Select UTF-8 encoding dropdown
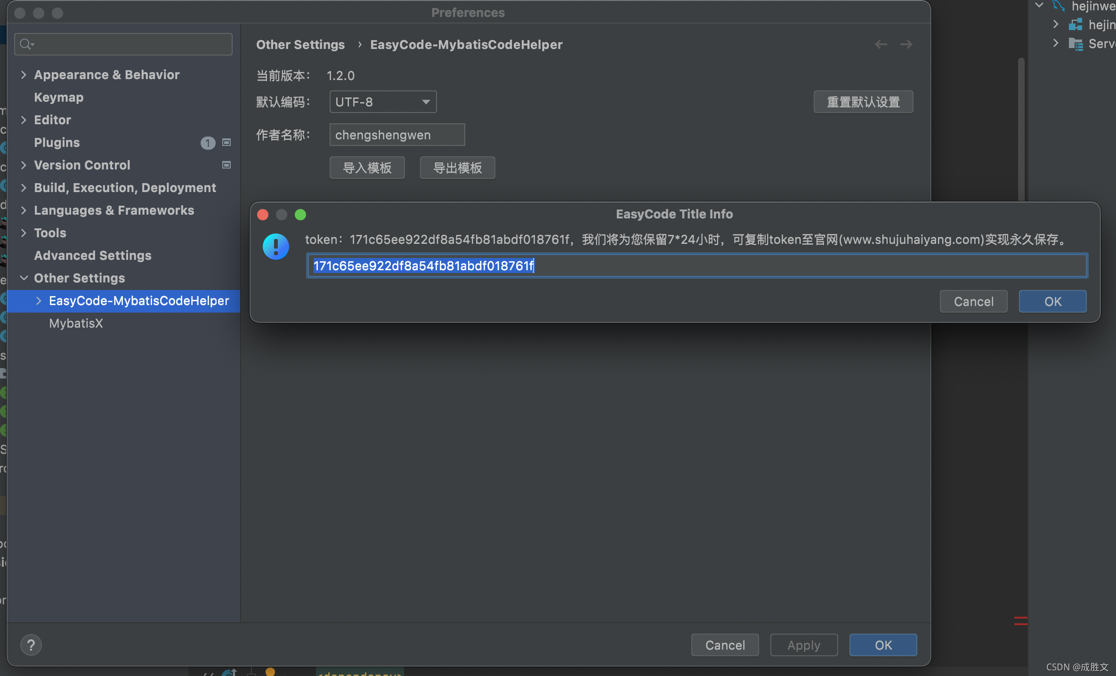 383,101
